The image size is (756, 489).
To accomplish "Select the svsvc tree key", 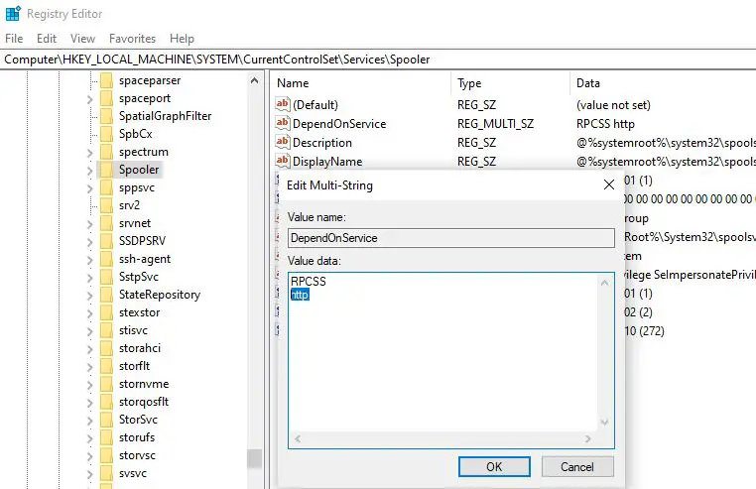I will [133, 473].
